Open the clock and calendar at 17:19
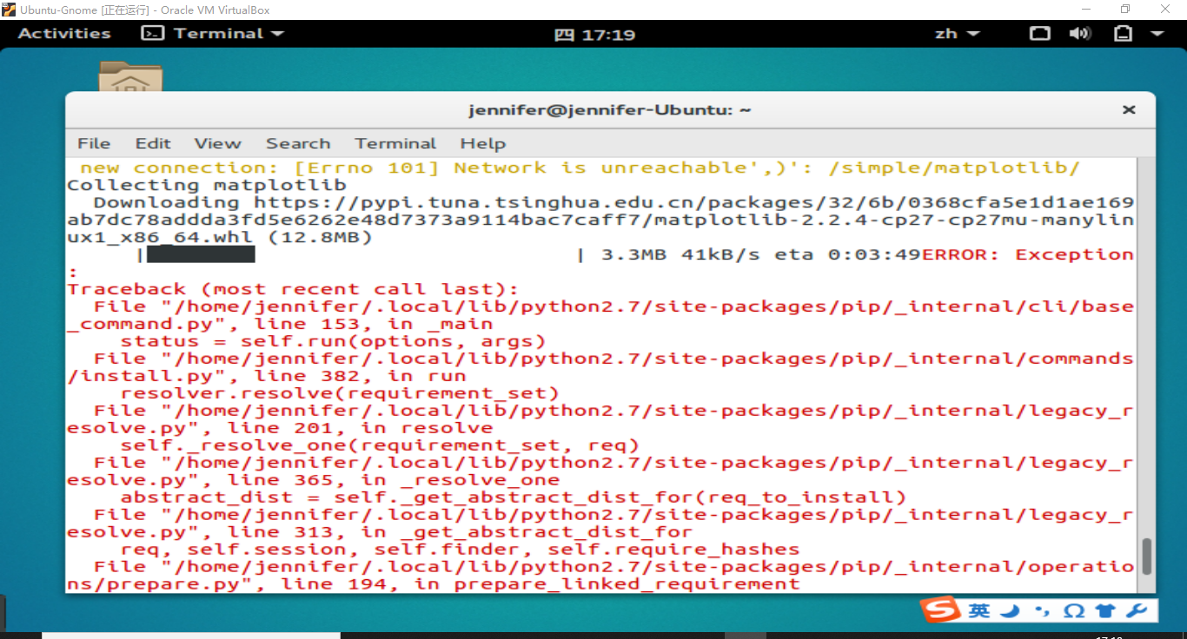 click(594, 35)
